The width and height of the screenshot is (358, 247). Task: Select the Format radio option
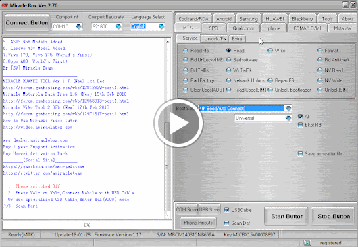tap(320, 51)
